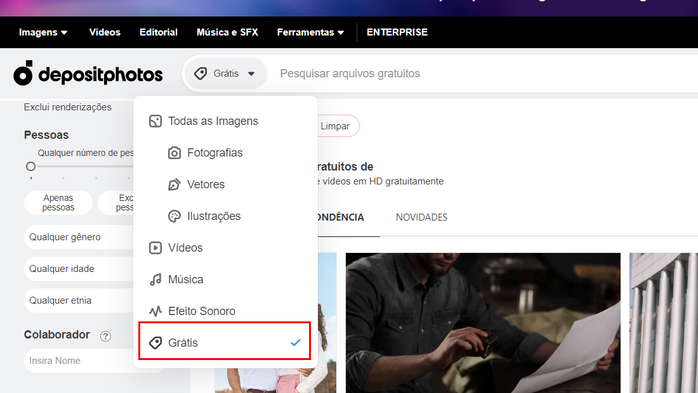
Task: Enable the Apenas pessoas filter
Action: 58,202
